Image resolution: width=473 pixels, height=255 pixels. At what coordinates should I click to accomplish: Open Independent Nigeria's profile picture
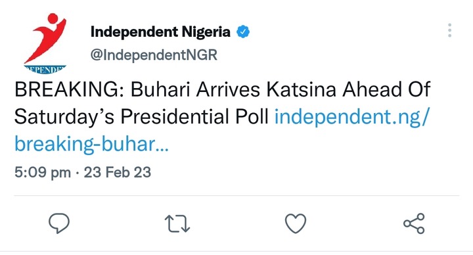point(45,43)
